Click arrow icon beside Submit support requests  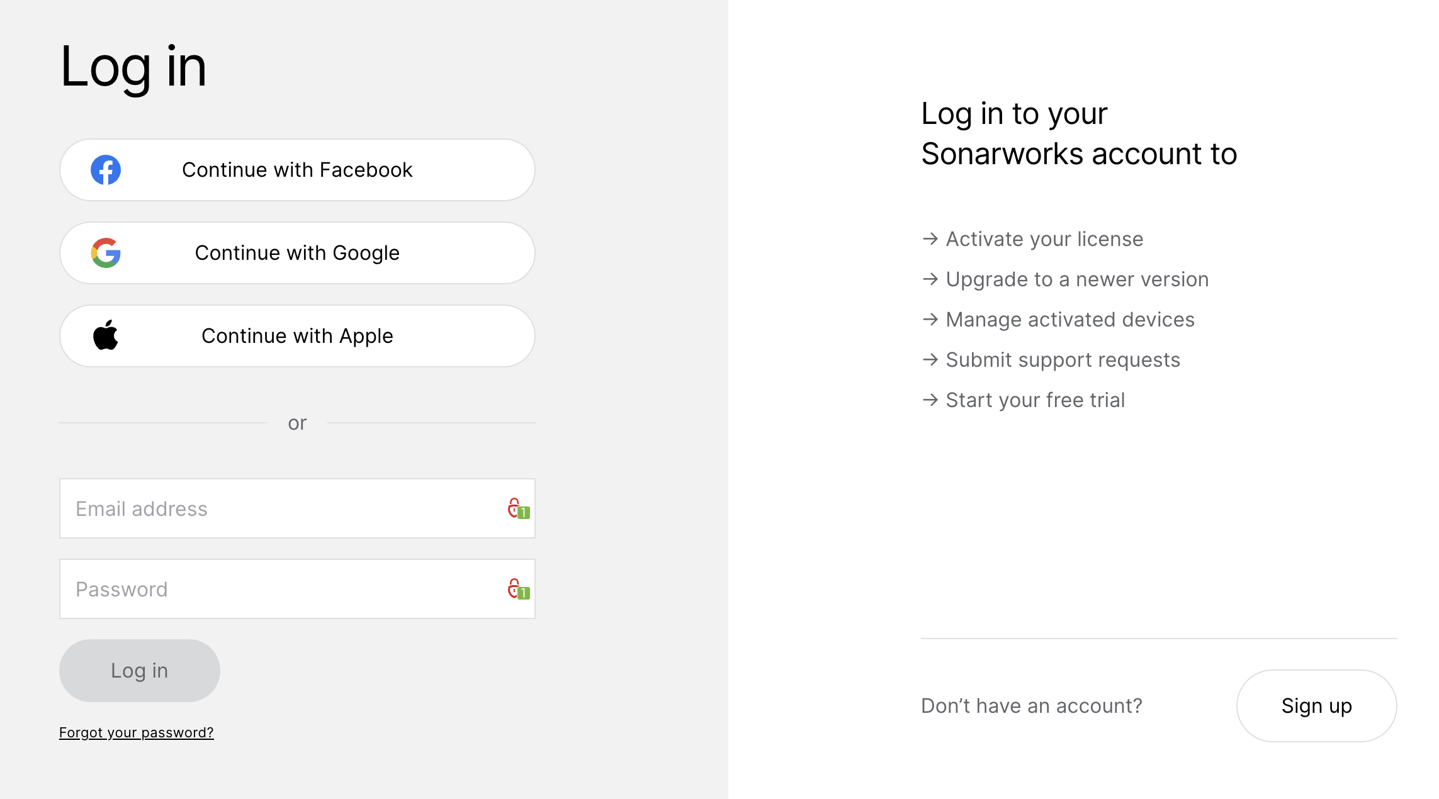930,360
